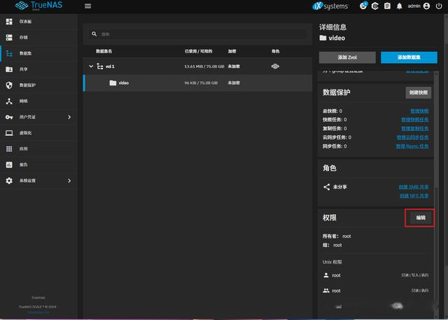Screen dimensions: 448x320
Task: Click the 数据保护 shield icon in sidebar
Action: (x=9, y=85)
